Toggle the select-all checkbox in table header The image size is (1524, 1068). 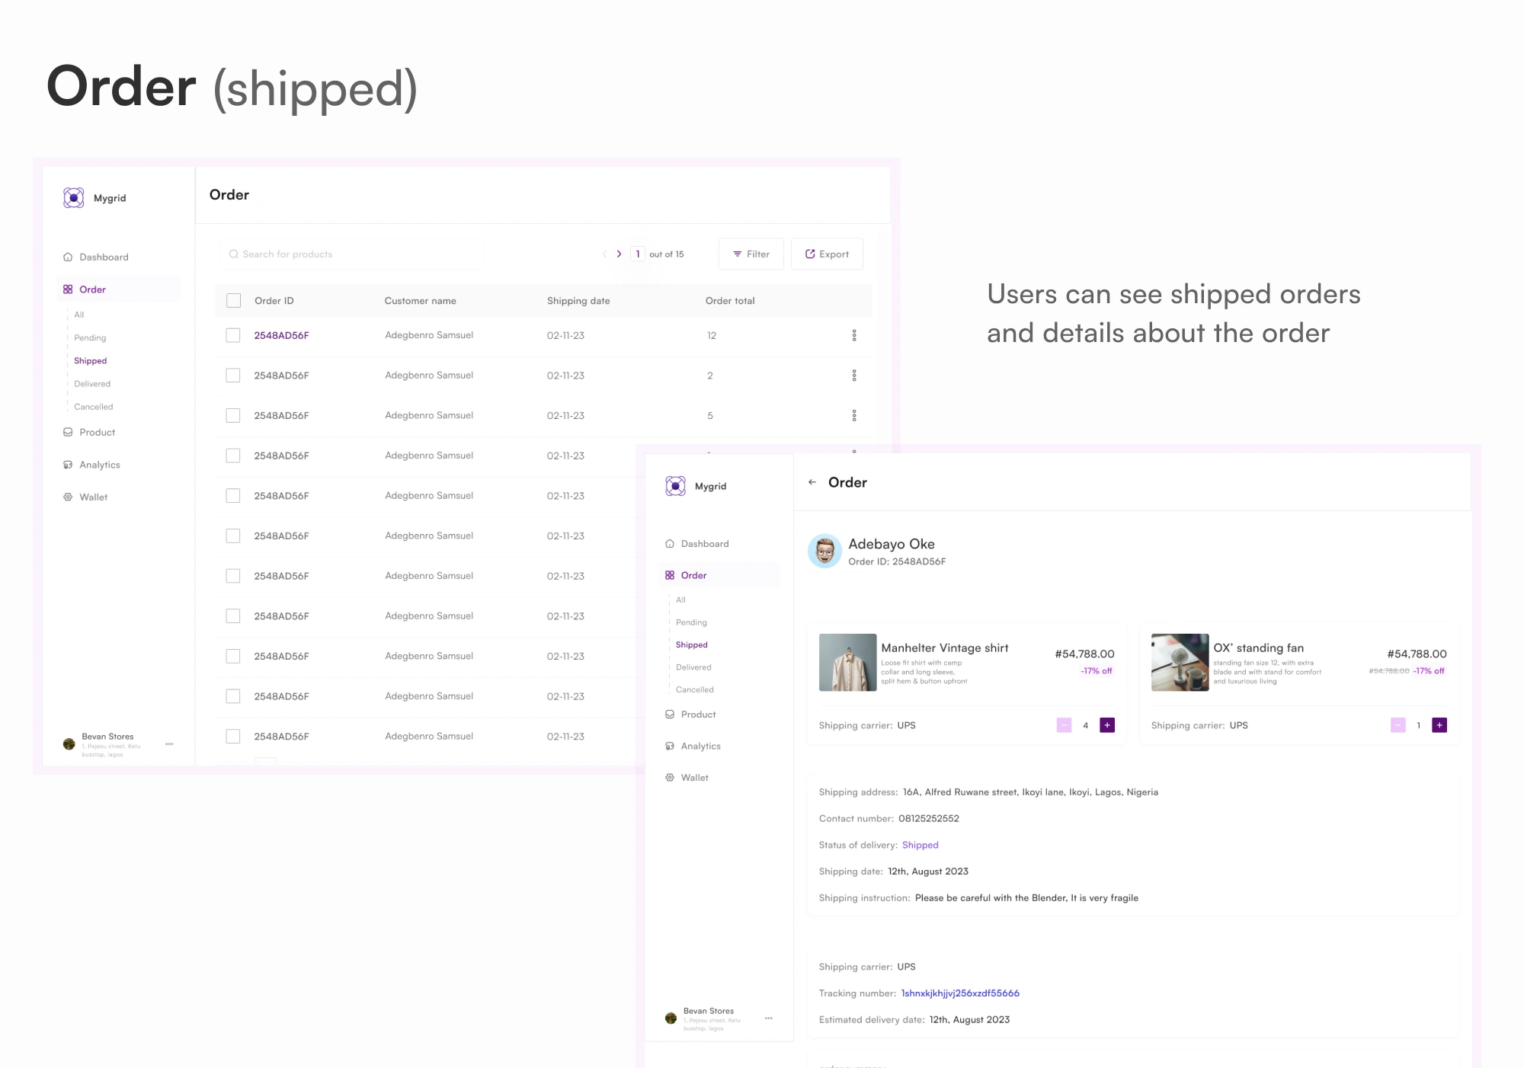(x=234, y=301)
